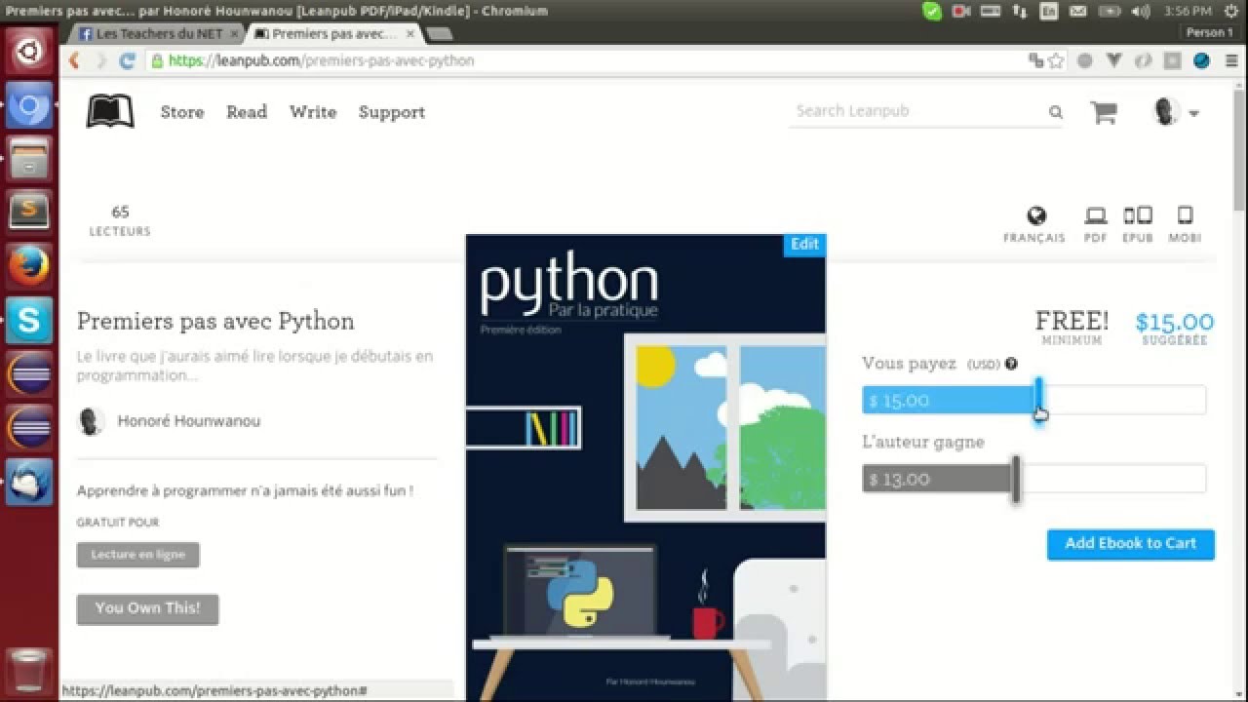
Task: Click the Vous payez slider handle
Action: click(x=1039, y=400)
